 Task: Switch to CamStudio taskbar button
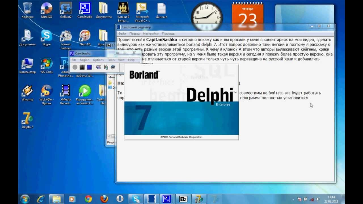point(167,199)
